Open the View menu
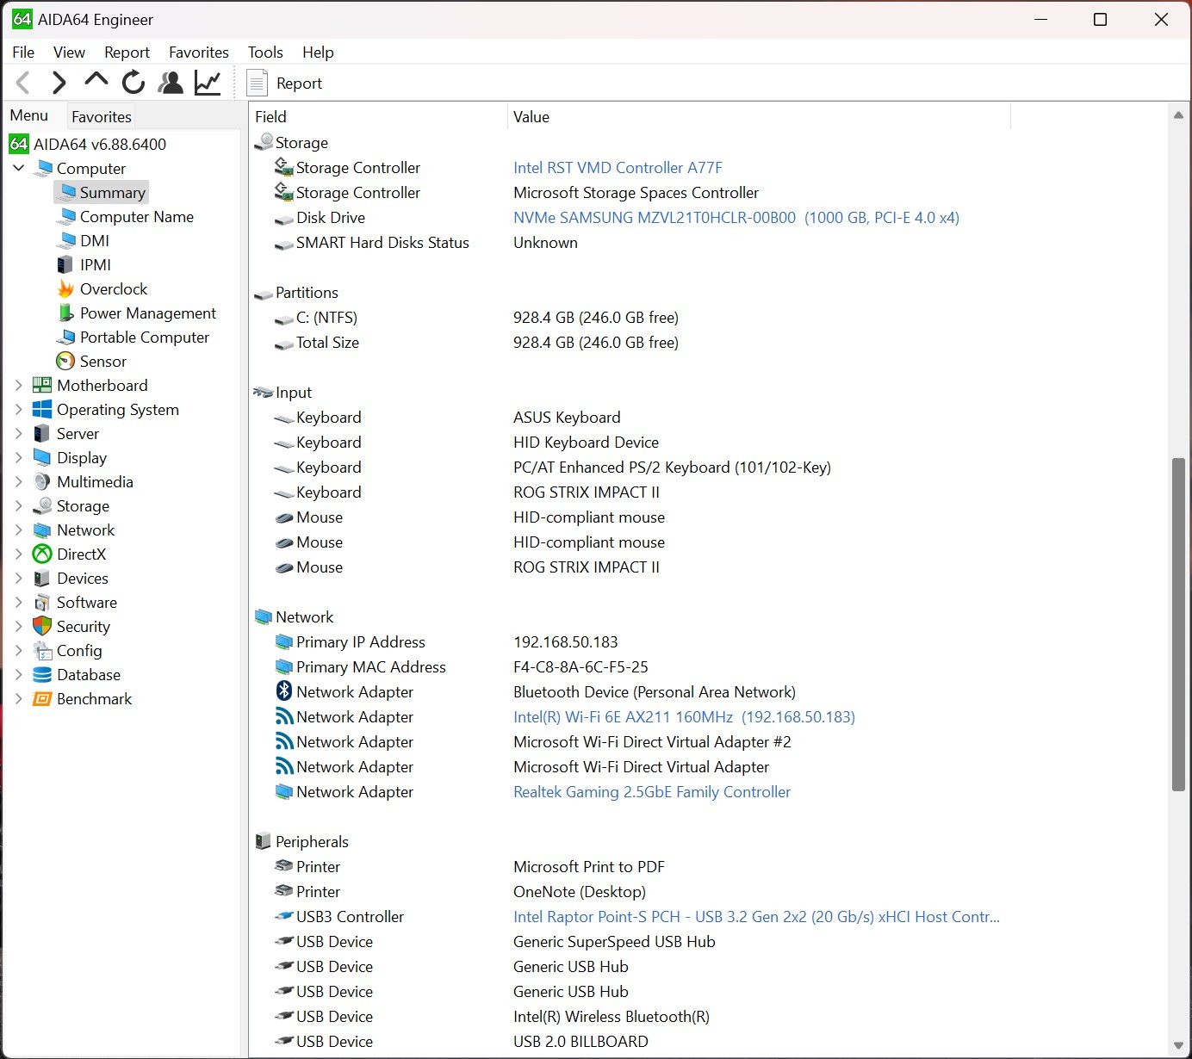The image size is (1192, 1059). pyautogui.click(x=69, y=53)
